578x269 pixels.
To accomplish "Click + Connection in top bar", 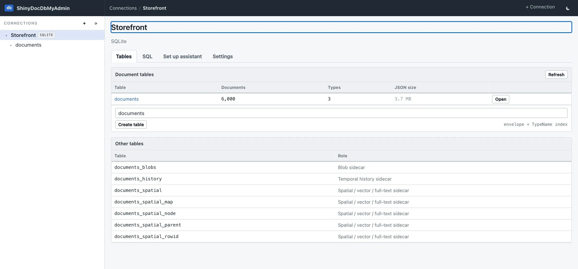I will (540, 7).
